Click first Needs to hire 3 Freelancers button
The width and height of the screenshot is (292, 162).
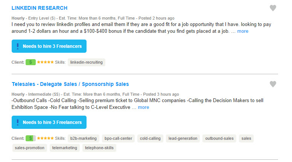pos(49,46)
